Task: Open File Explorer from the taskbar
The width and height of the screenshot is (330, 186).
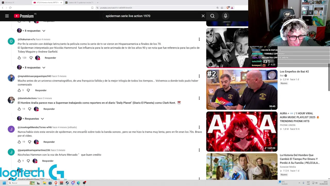Action: tap(44, 183)
